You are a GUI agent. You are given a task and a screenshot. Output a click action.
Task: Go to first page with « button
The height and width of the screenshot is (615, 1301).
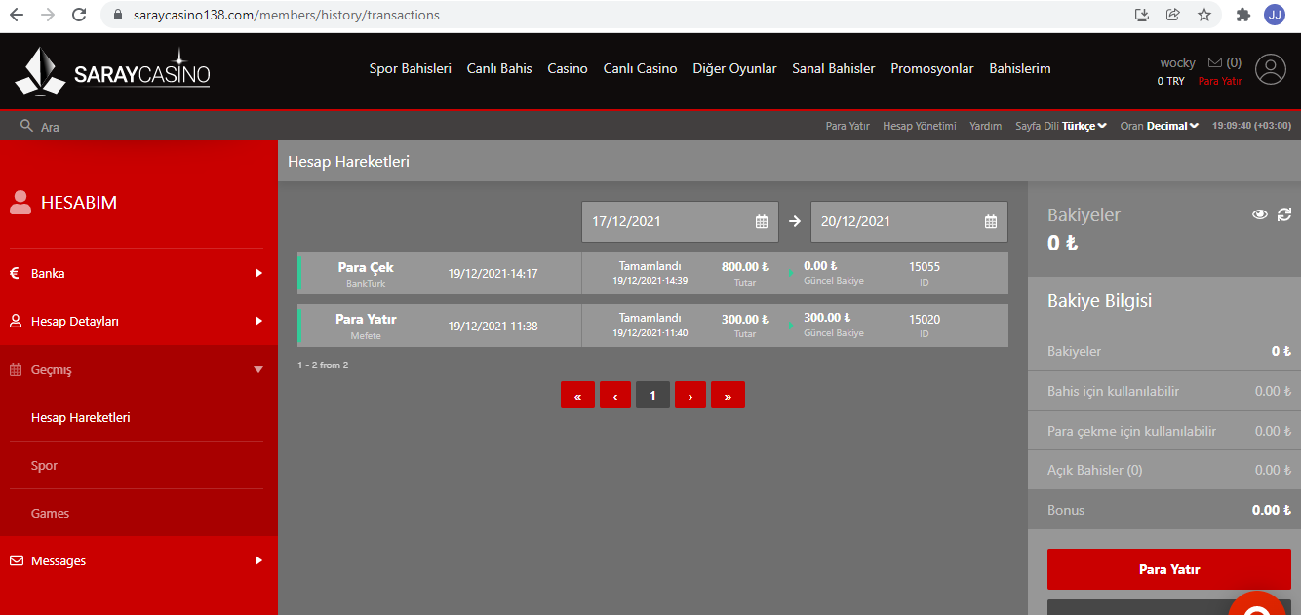coord(577,395)
